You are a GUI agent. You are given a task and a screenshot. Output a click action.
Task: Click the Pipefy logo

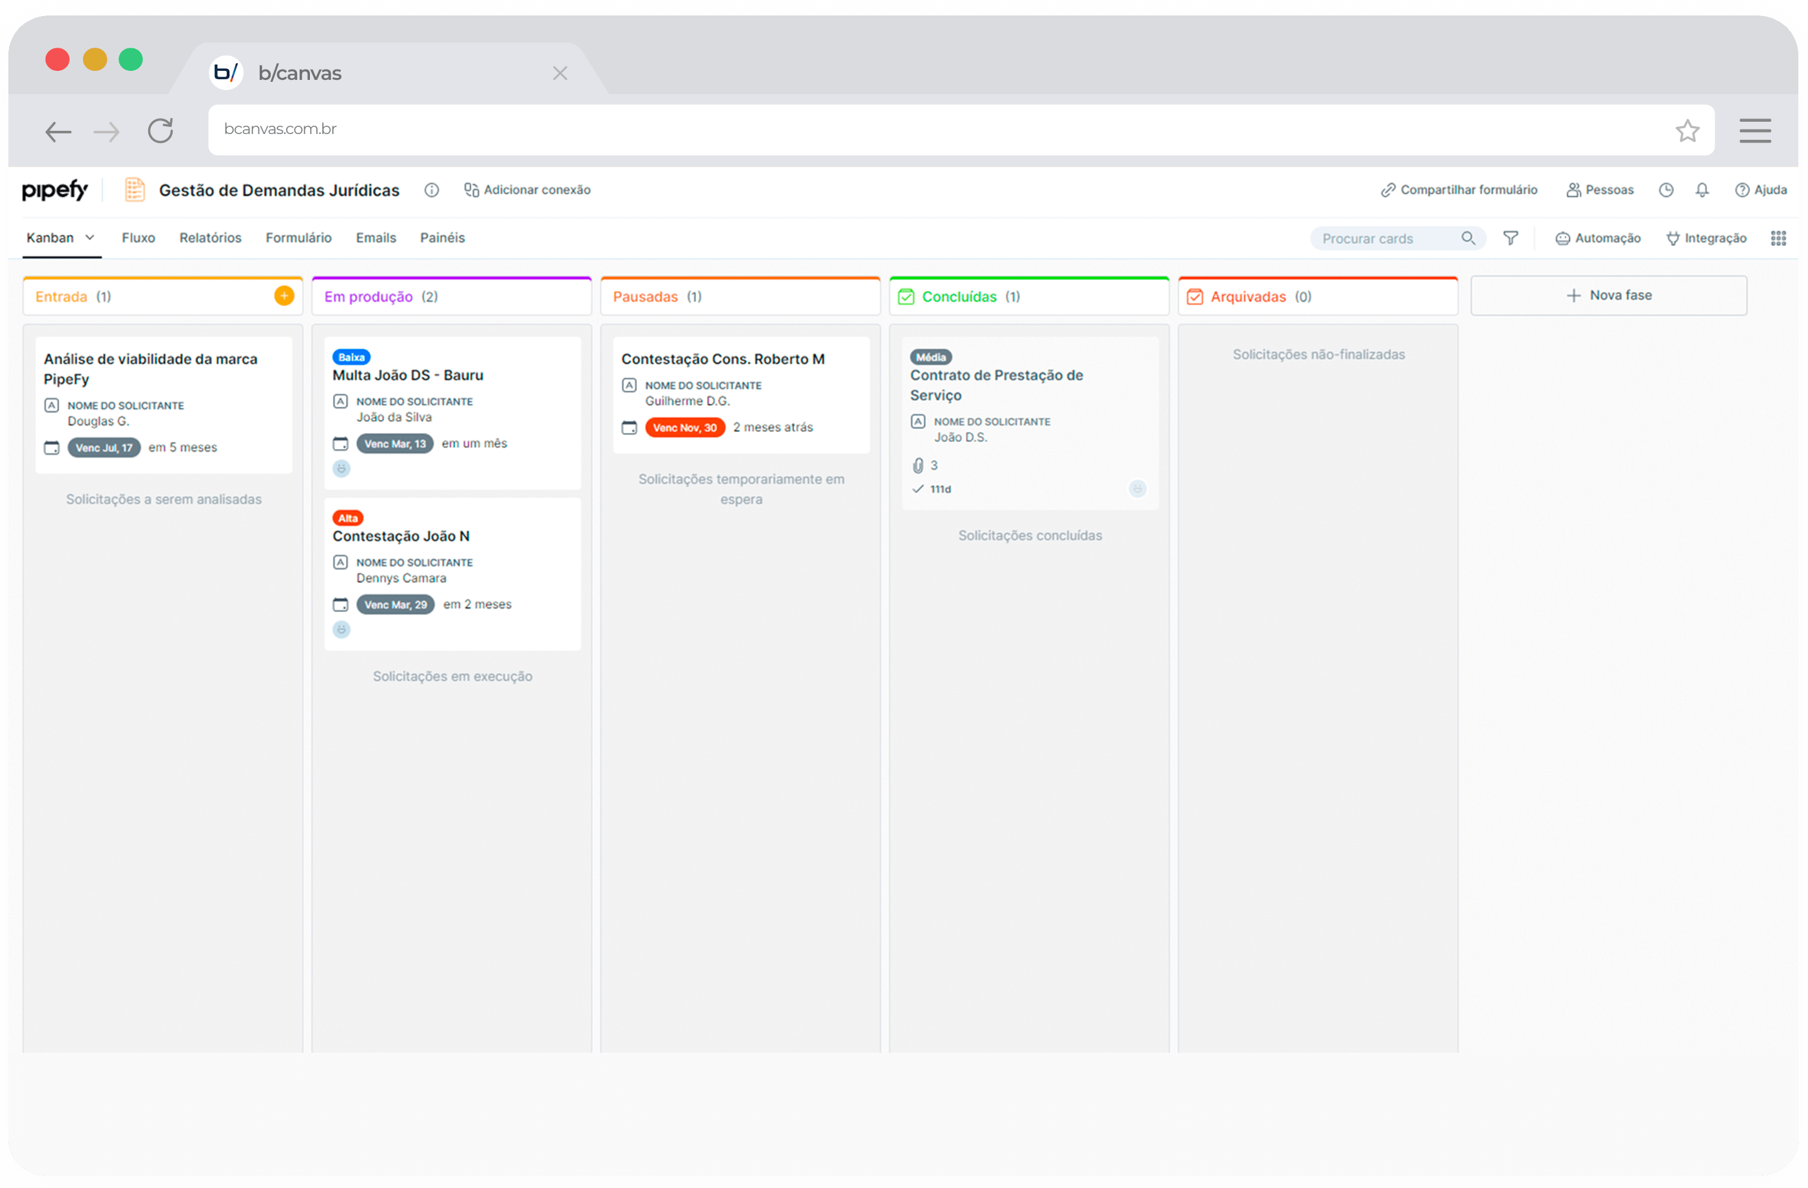tap(55, 190)
